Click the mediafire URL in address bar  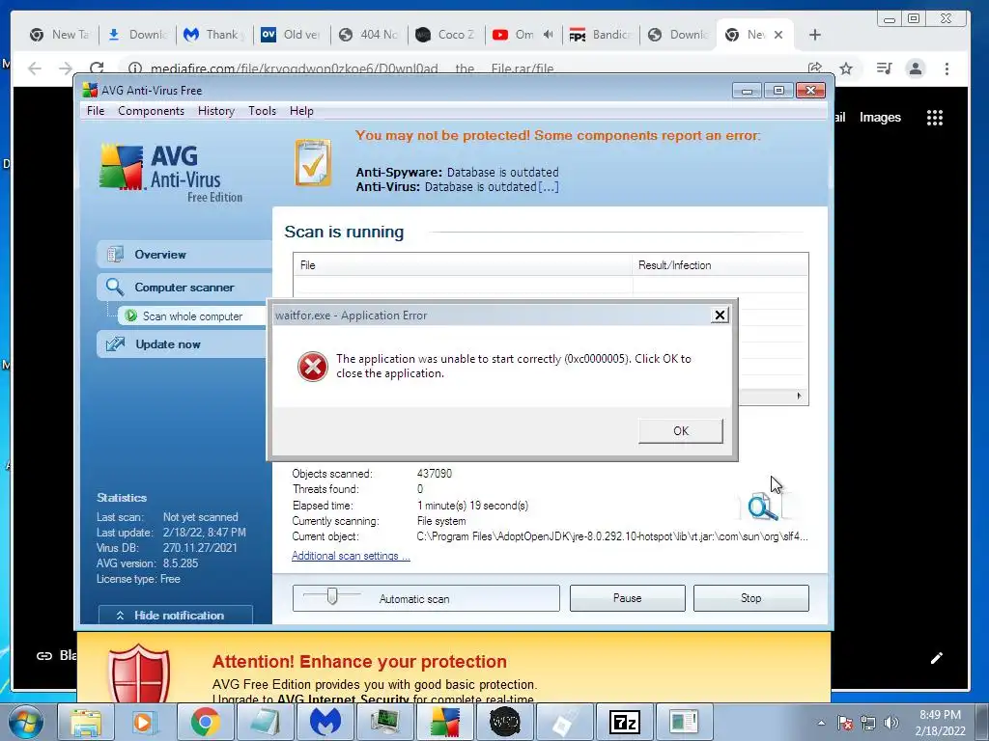[352, 69]
